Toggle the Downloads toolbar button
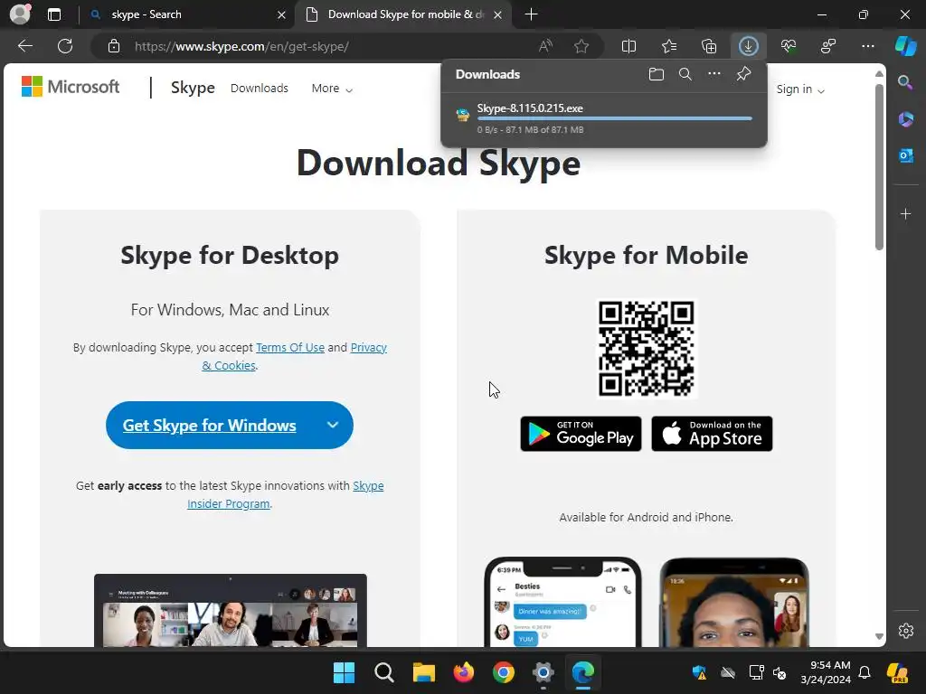The image size is (926, 694). click(748, 46)
